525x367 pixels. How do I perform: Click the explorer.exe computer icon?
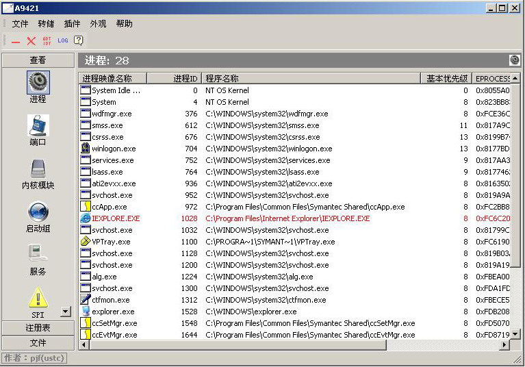[x=86, y=311]
